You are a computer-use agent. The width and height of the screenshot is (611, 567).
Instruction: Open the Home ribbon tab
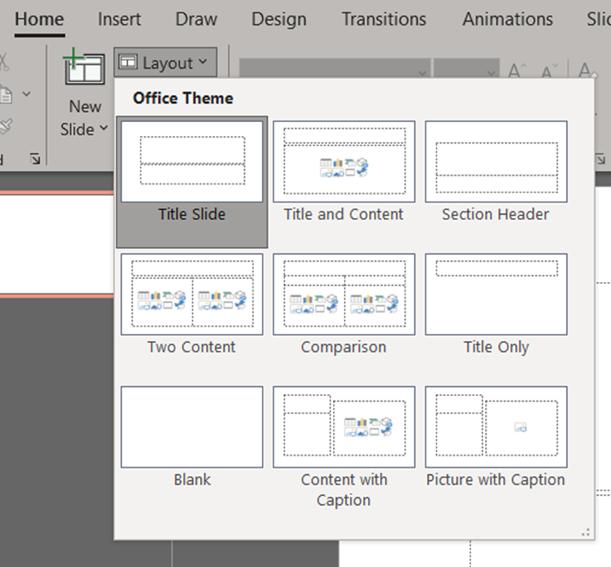click(39, 19)
